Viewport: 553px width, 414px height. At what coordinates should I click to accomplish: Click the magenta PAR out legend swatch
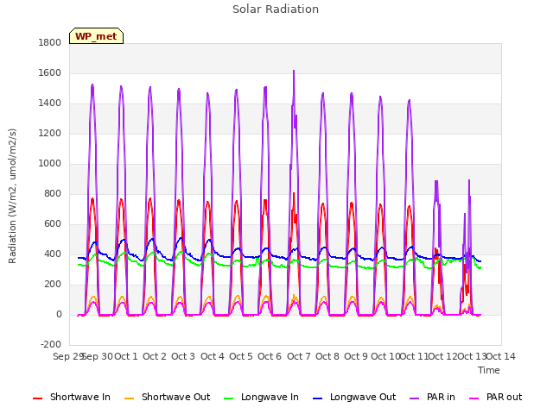point(474,398)
